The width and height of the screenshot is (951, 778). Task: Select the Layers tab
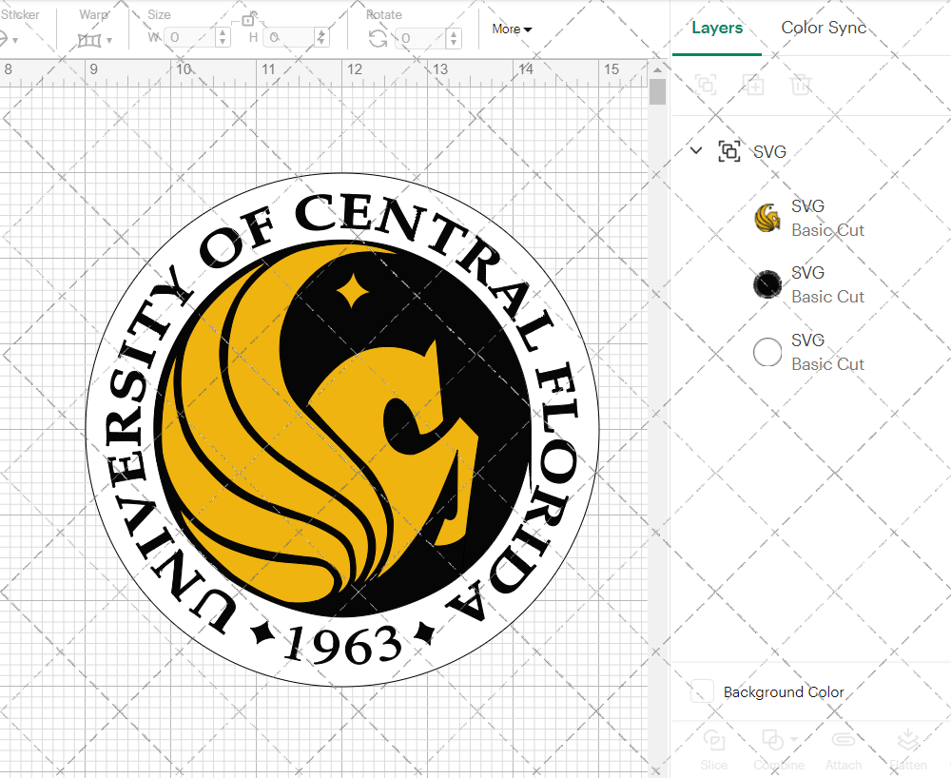click(x=717, y=28)
